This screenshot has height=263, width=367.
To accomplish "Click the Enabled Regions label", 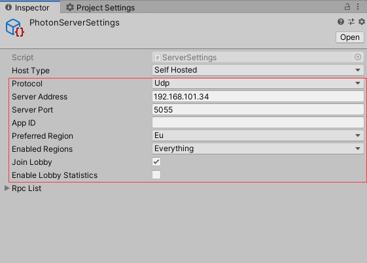I will coord(42,149).
